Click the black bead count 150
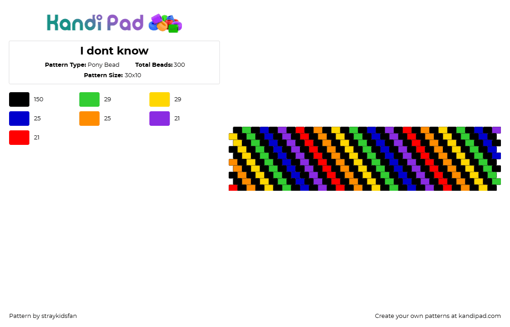Viewport: 510px width, 327px height. click(x=39, y=99)
